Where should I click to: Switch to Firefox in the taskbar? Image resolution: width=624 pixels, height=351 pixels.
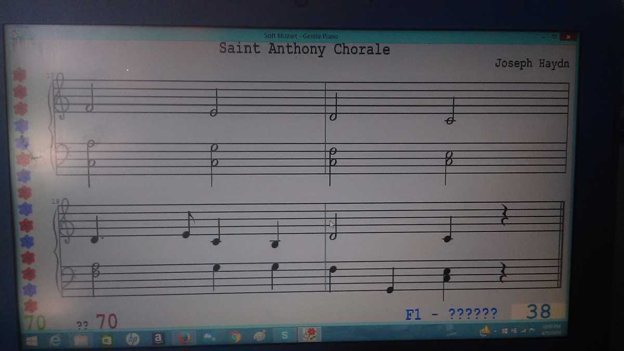(x=184, y=338)
